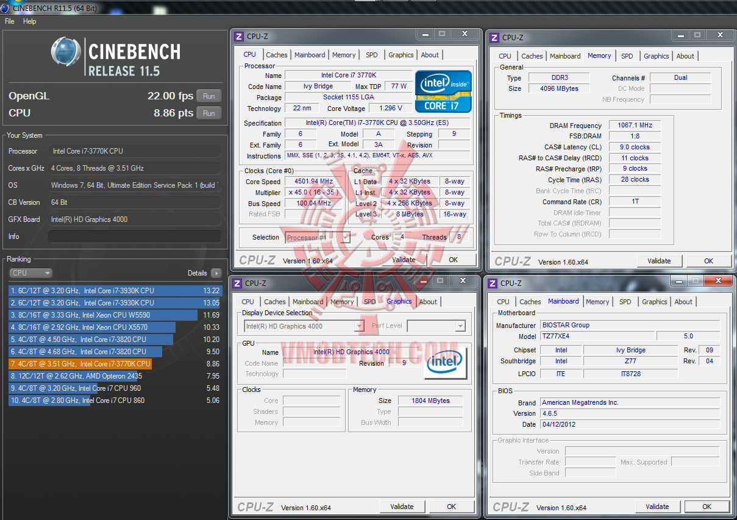Click Validate in Mainboard CPU-Z window
Screen dimensions: 737x520
pyautogui.click(x=657, y=507)
